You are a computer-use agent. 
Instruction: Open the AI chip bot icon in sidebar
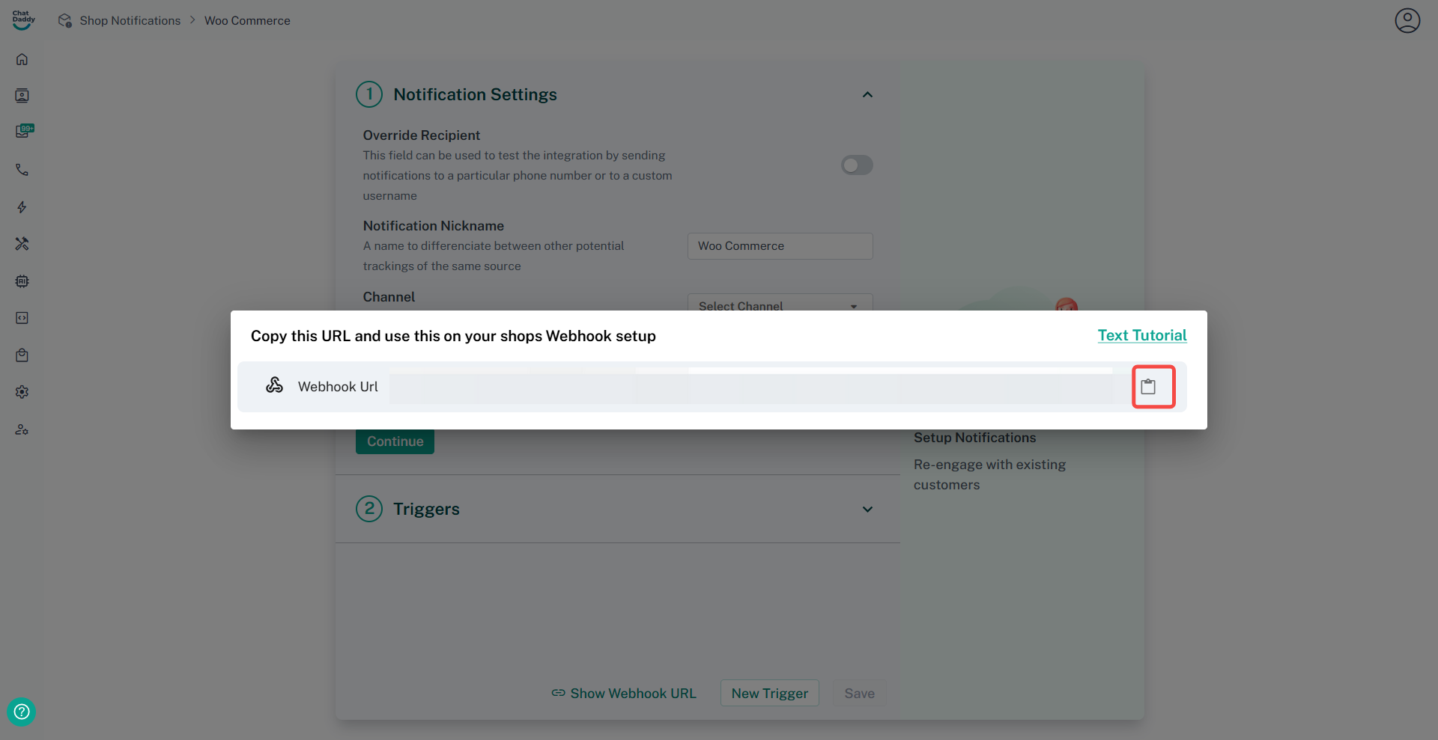coord(22,281)
